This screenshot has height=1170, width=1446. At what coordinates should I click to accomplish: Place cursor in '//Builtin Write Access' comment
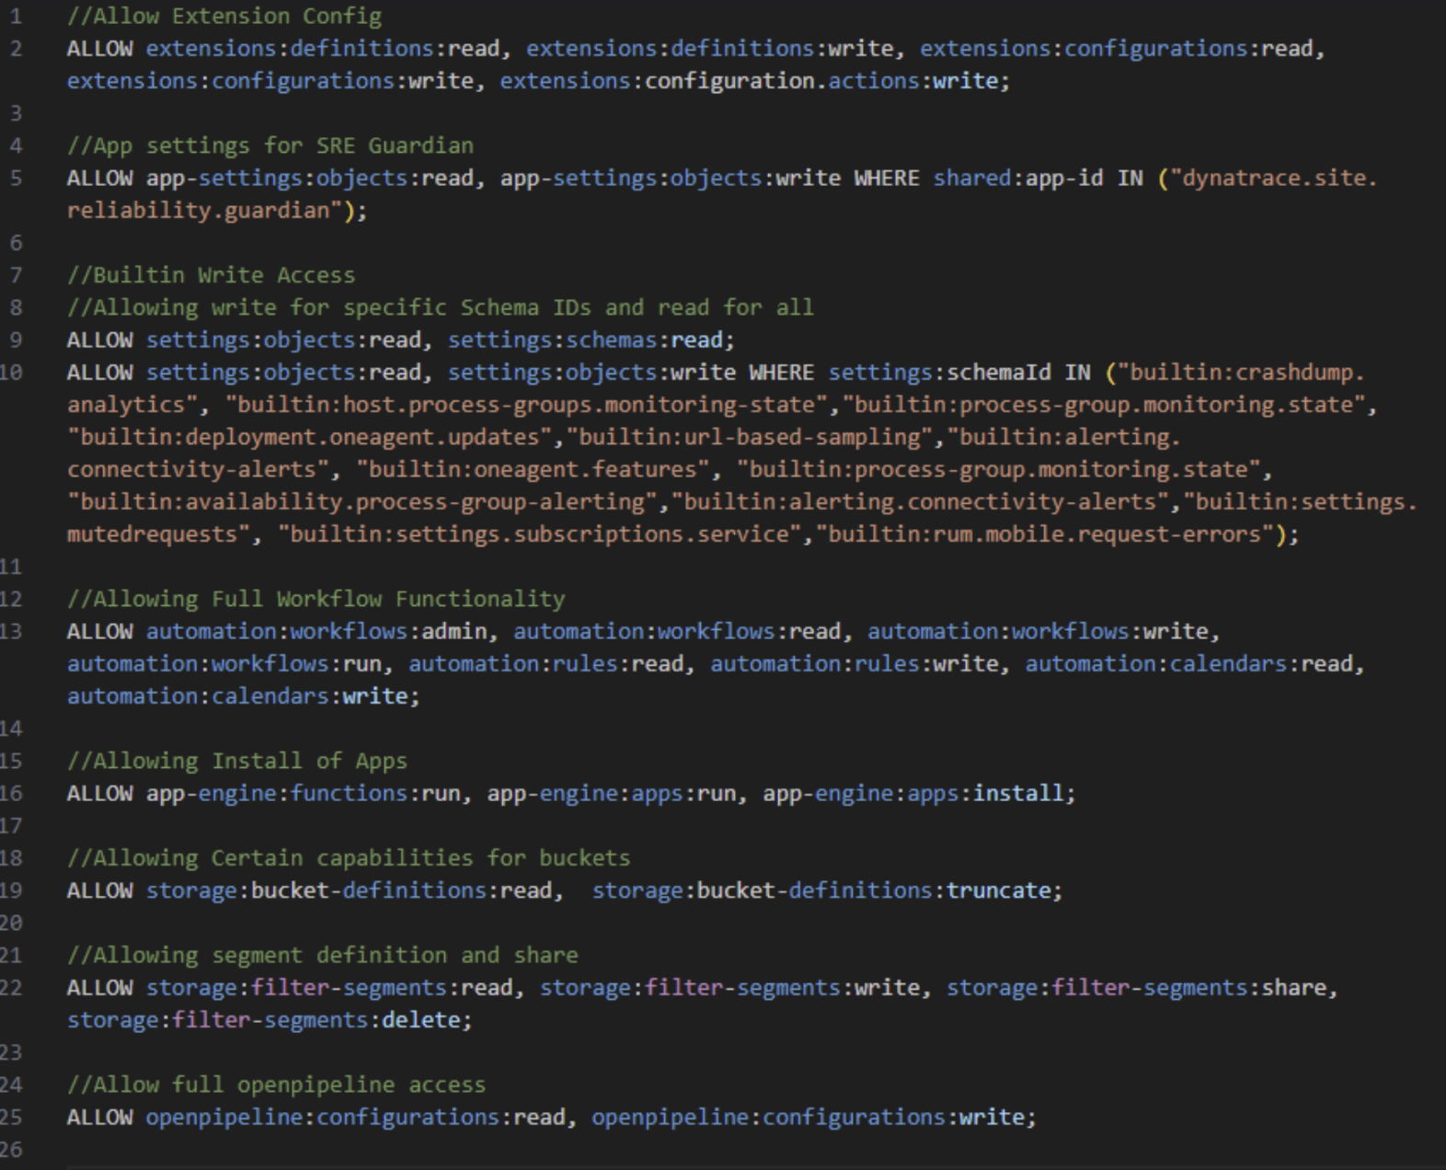(211, 275)
